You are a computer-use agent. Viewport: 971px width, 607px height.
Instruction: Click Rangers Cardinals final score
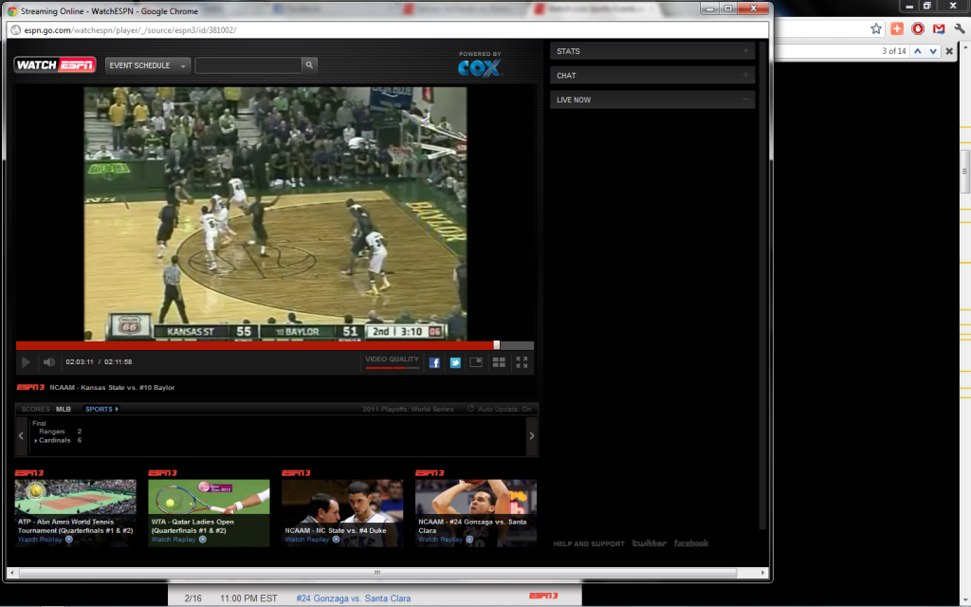click(57, 432)
